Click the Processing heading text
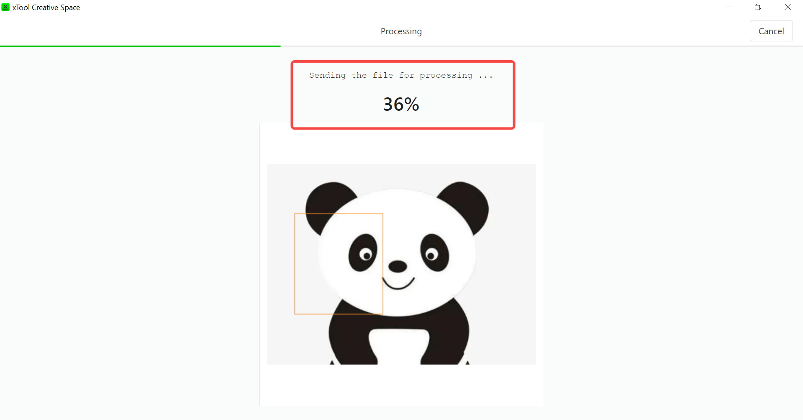Screen dimensions: 803x420 [x=401, y=31]
